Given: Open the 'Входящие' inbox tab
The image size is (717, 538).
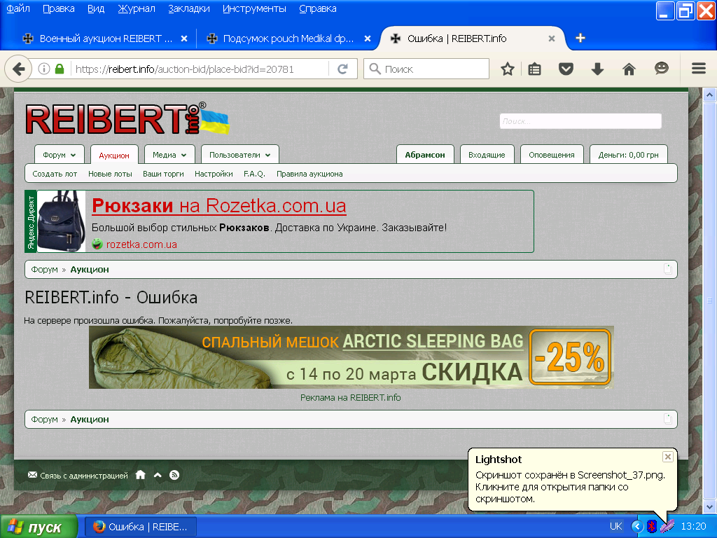Looking at the screenshot, I should (487, 155).
